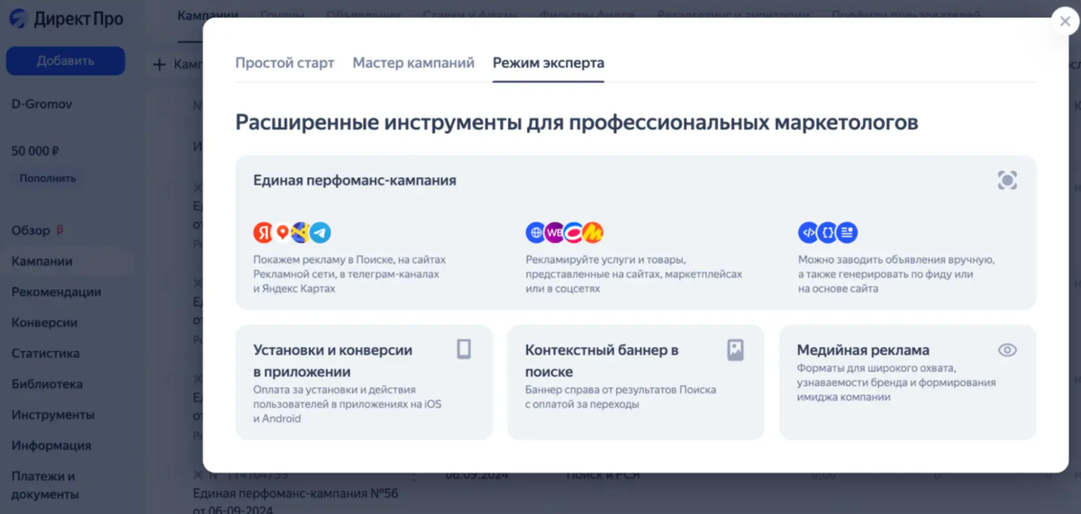1081x514 pixels.
Task: Click the blue-yellow ad network icon
Action: pyautogui.click(x=301, y=232)
